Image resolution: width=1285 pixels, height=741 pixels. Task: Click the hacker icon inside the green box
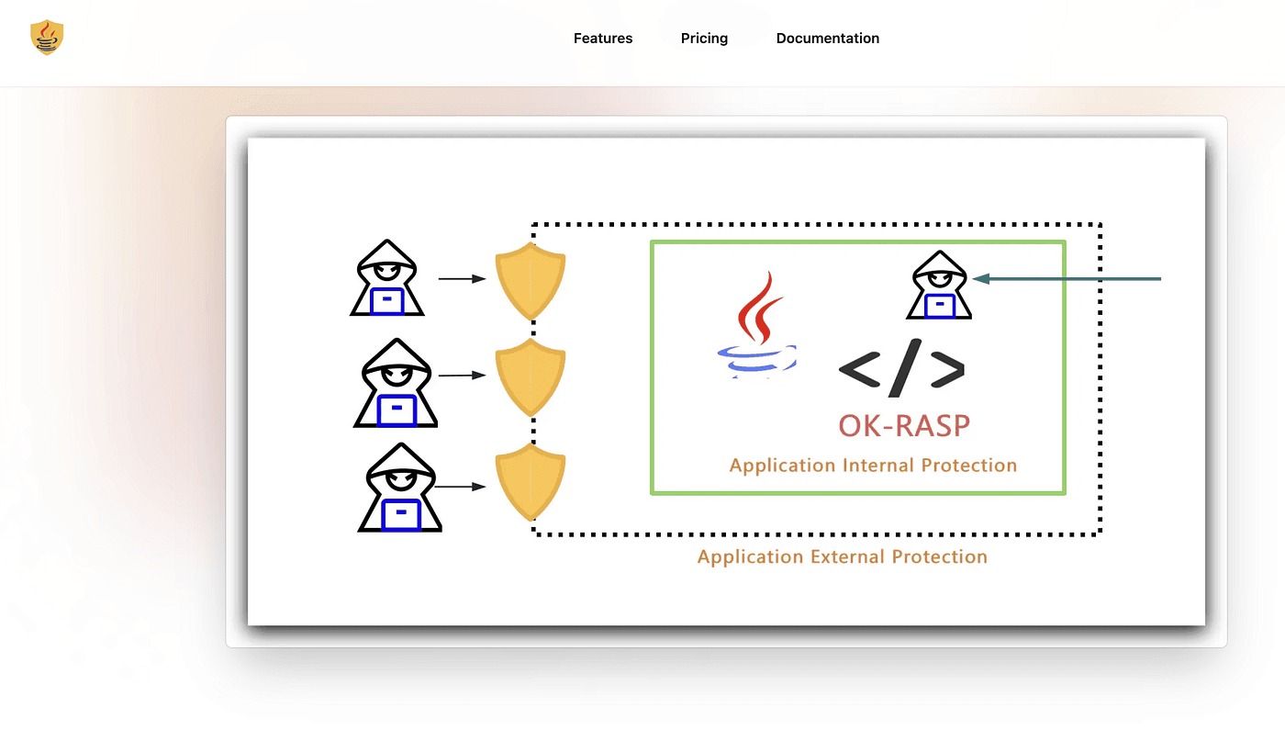point(939,286)
